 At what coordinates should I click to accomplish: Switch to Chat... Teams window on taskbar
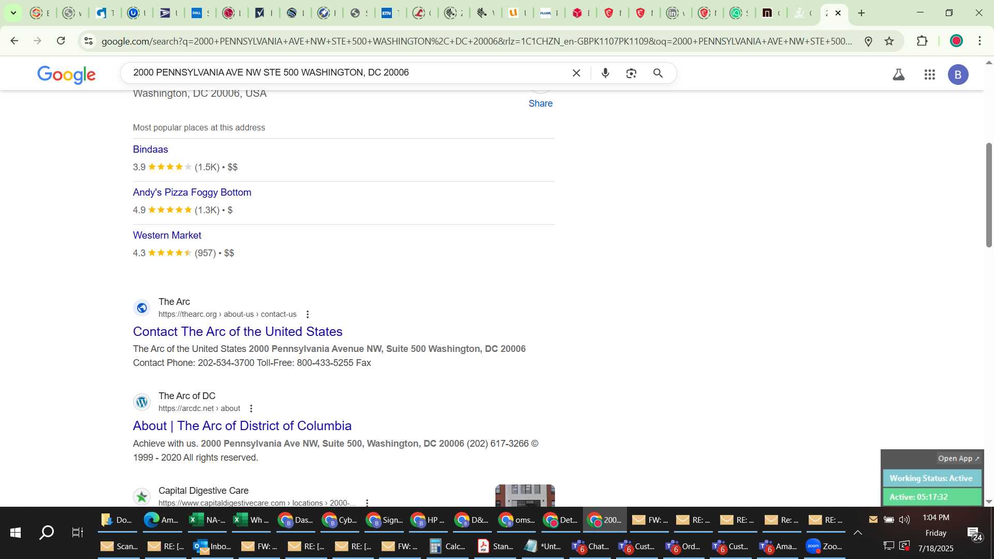pyautogui.click(x=590, y=547)
